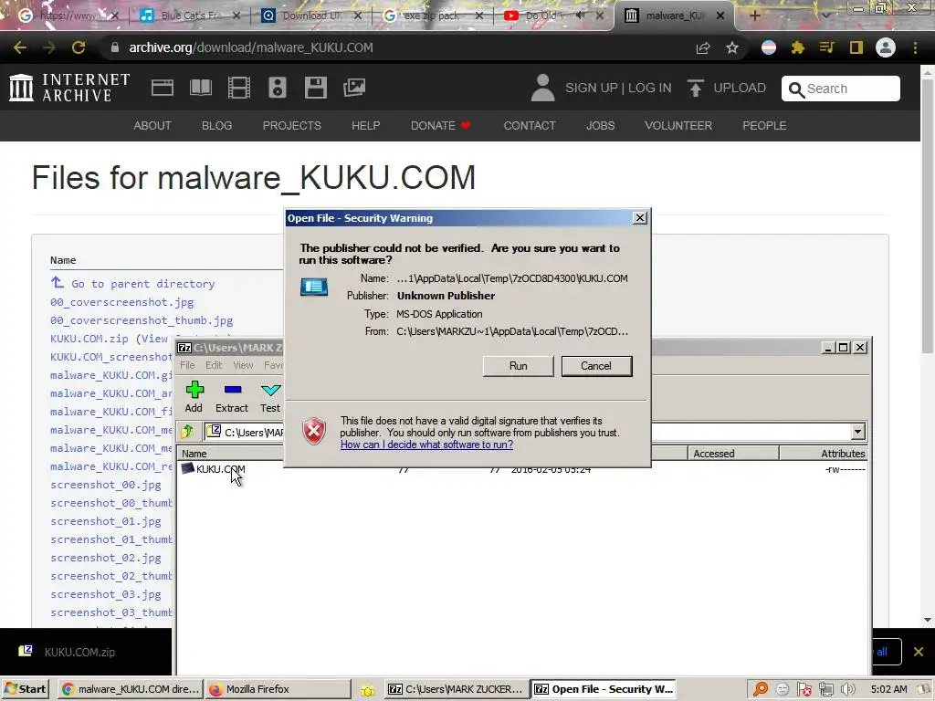The height and width of the screenshot is (701, 935).
Task: Sort by Accessed column in 7-Zip
Action: 733,454
